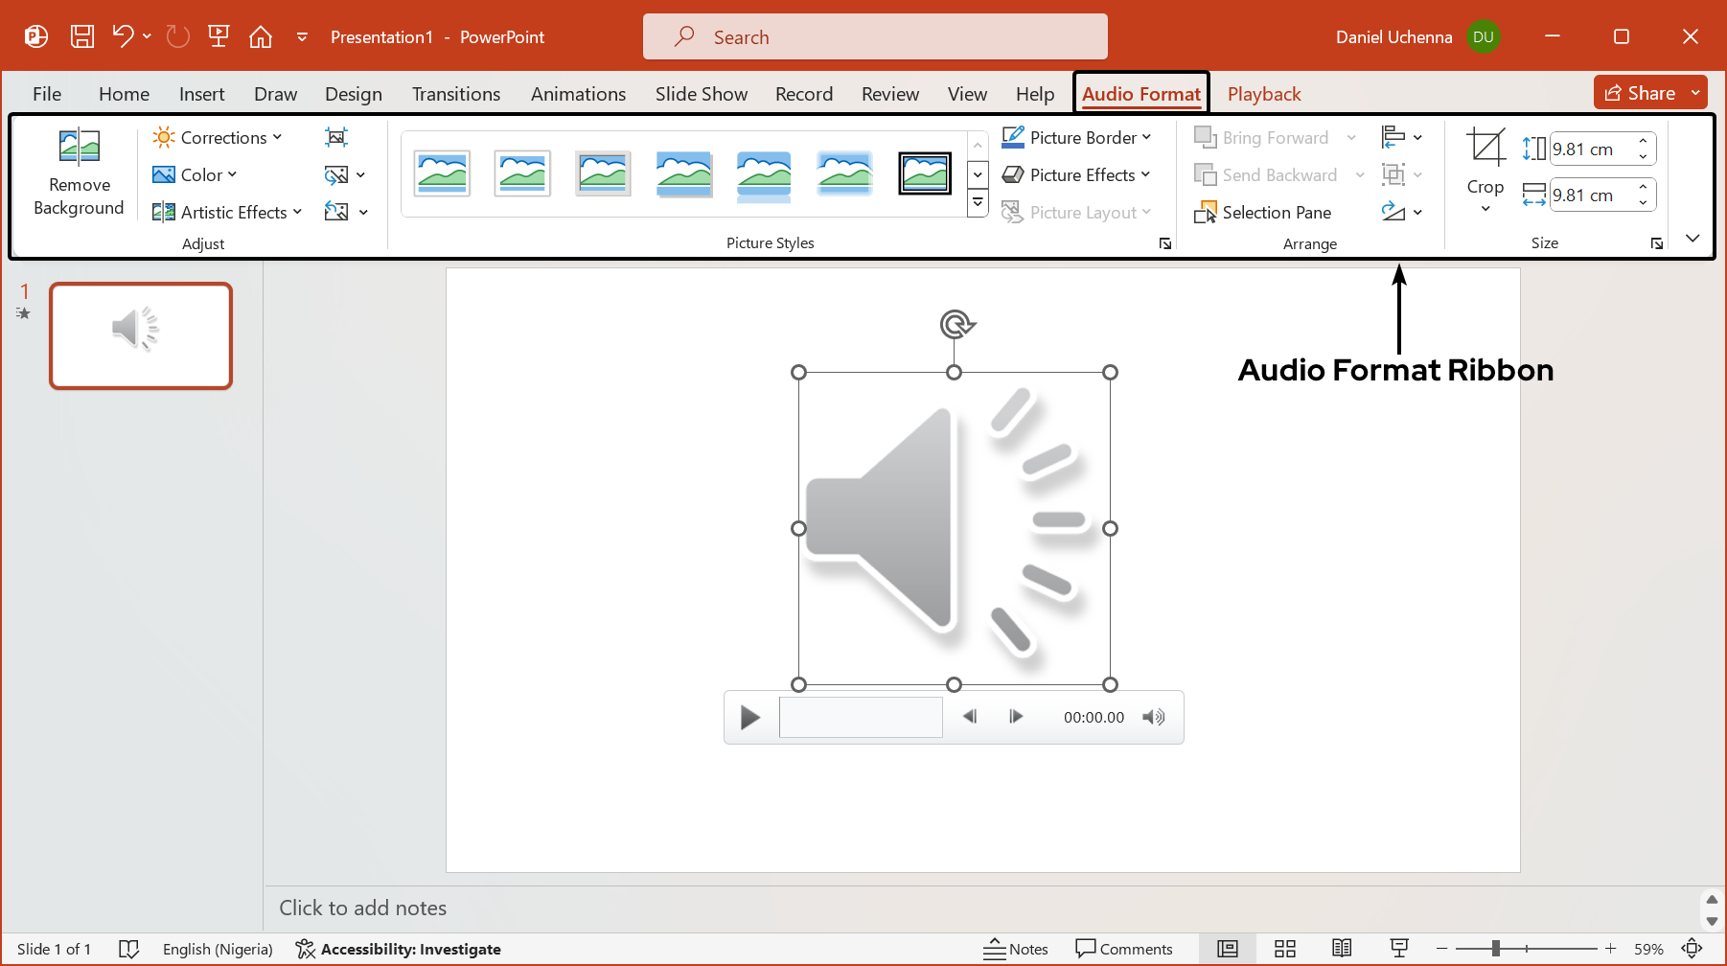1727x966 pixels.
Task: Click the Share button
Action: tap(1640, 93)
